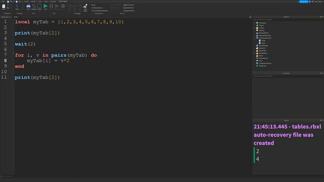Open the Replace tool
Image resolution: width=324 pixels, height=182 pixels.
click(x=34, y=7)
